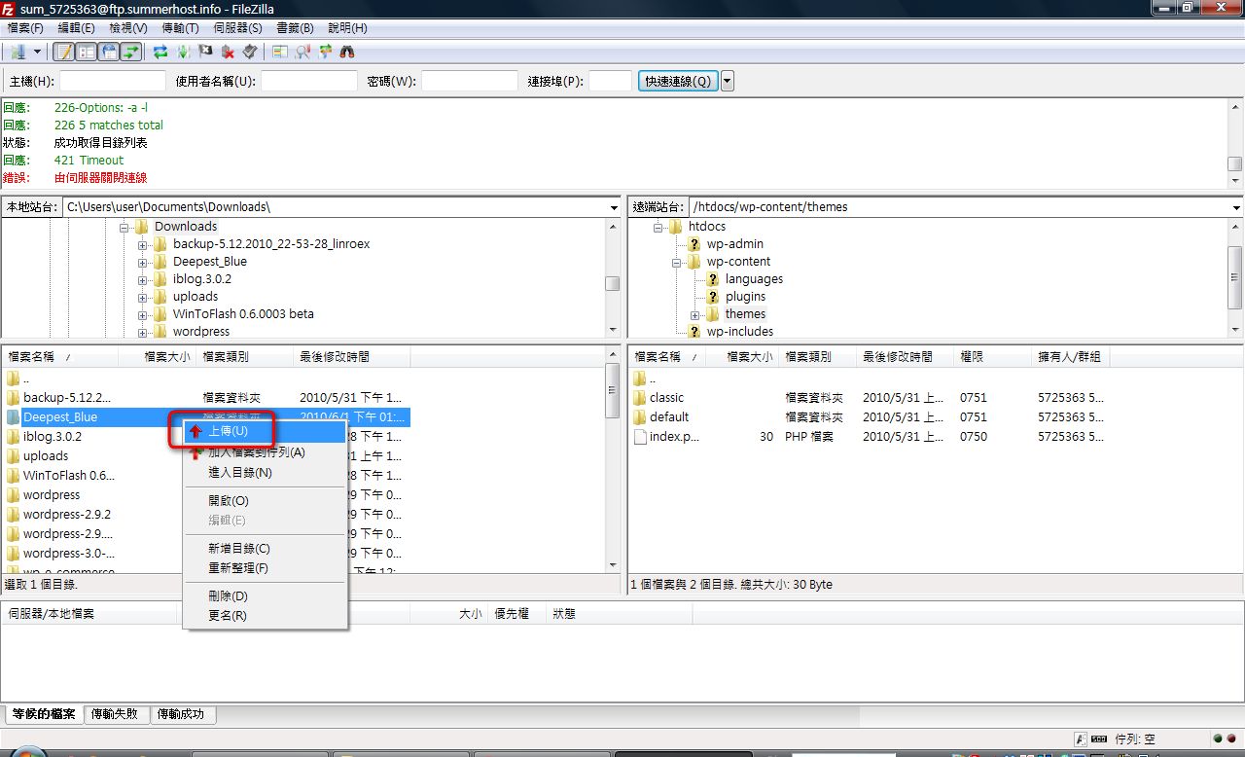
Task: Click the classic folder icon in remote list
Action: click(x=640, y=397)
